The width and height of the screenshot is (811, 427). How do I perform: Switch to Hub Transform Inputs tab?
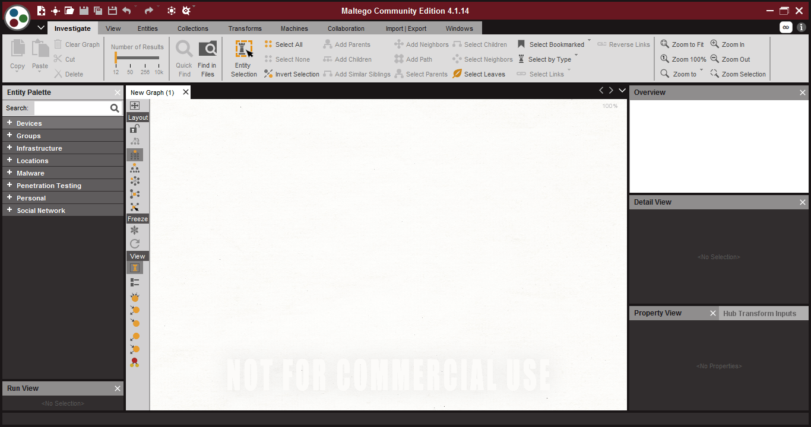[759, 313]
